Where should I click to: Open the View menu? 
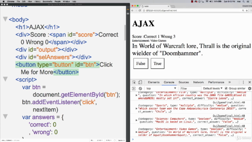coord(30,2)
